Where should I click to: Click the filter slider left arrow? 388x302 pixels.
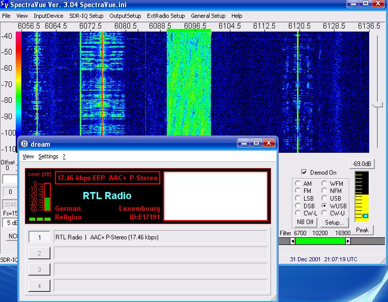(292, 241)
